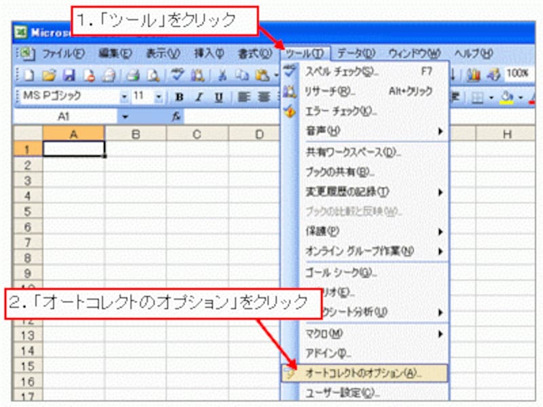Open the ファイル(F) menu
The width and height of the screenshot is (543, 407).
pyautogui.click(x=63, y=54)
